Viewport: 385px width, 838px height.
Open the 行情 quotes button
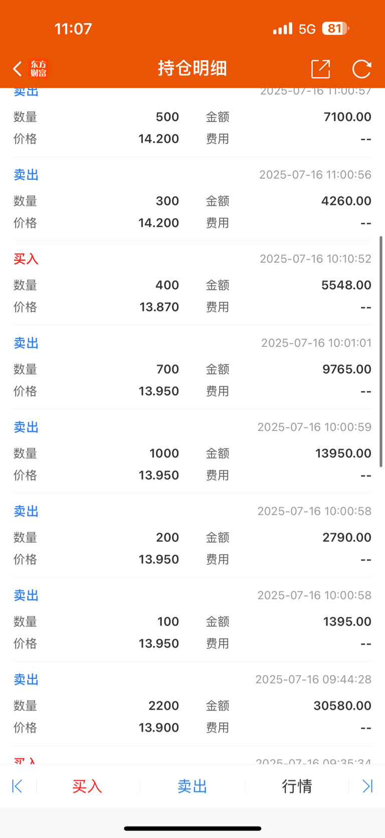pos(297,786)
